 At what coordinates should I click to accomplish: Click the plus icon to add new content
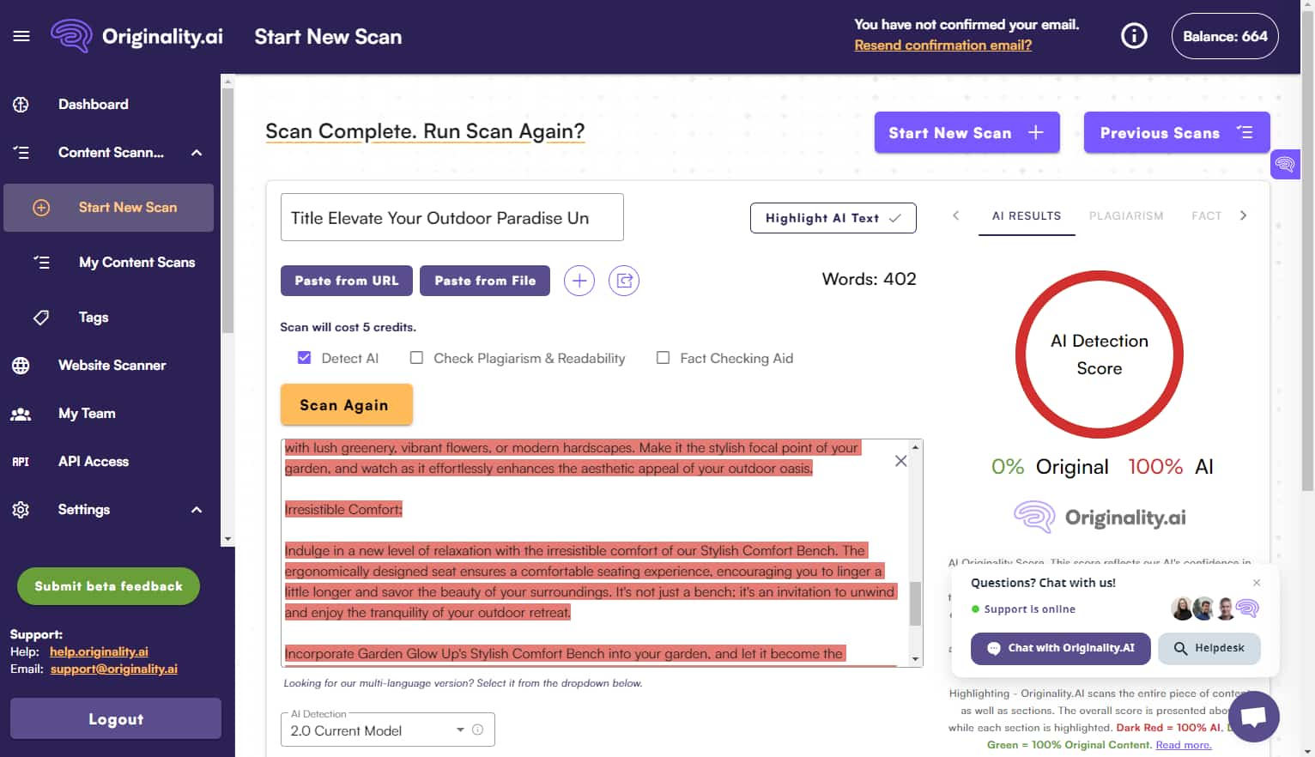click(579, 281)
